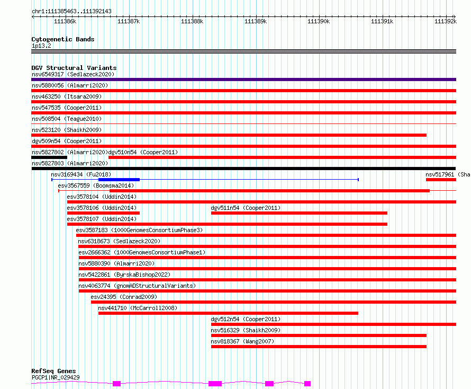This screenshot has height=389, width=471.
Task: Click the last magenta PGCP1 exon
Action: pyautogui.click(x=307, y=384)
